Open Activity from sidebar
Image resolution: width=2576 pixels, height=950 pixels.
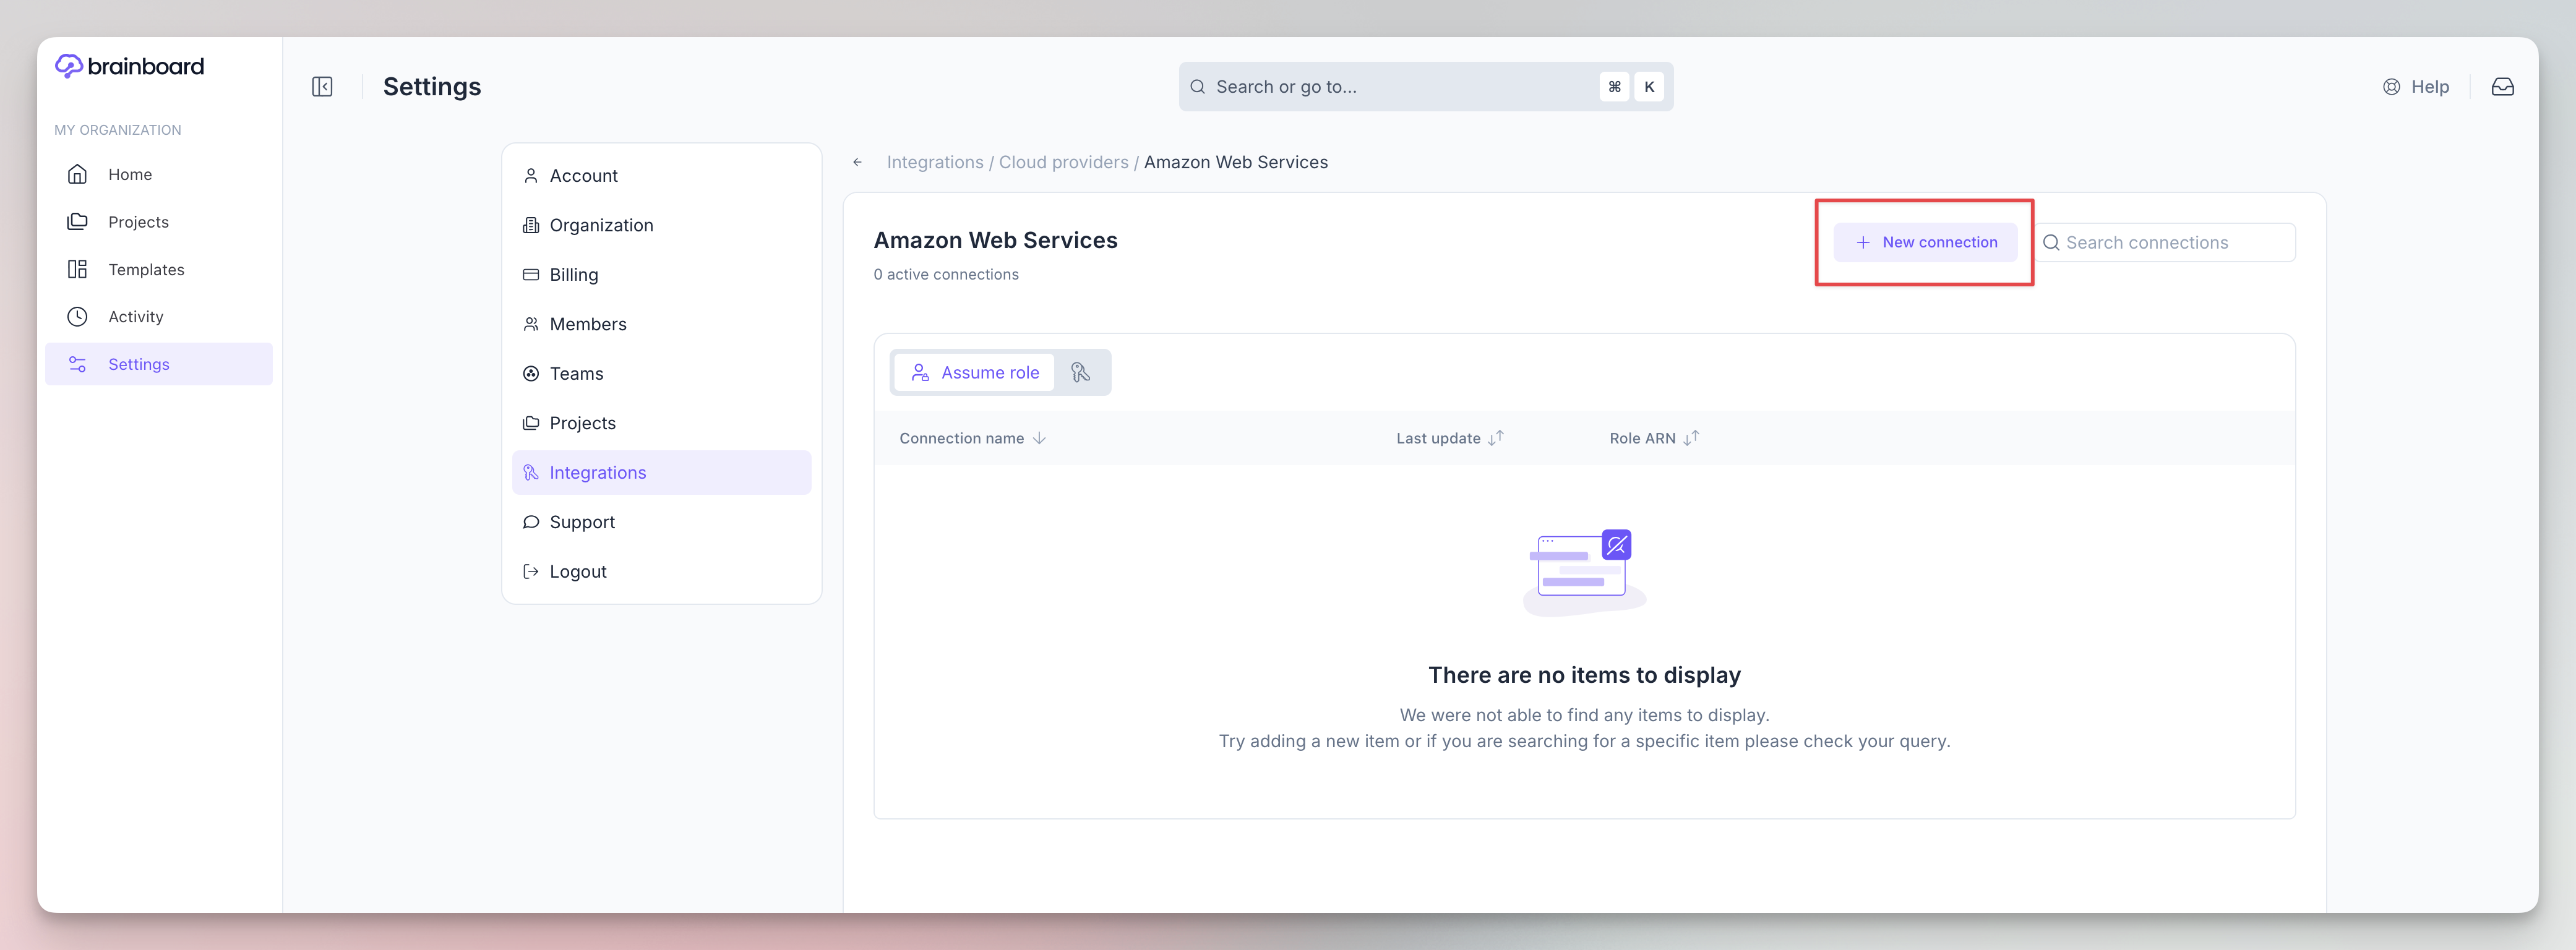(135, 316)
